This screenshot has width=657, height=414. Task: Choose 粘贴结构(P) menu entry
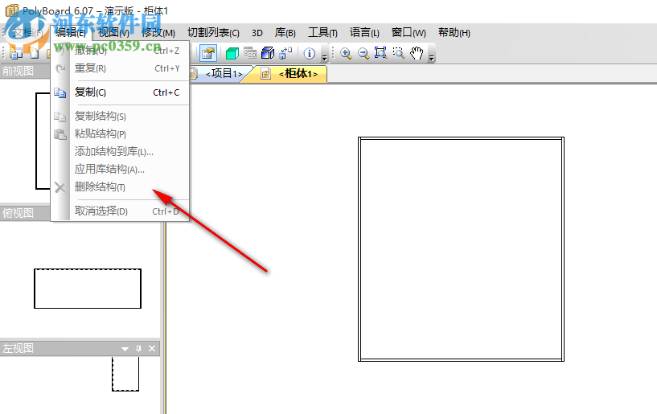click(120, 134)
